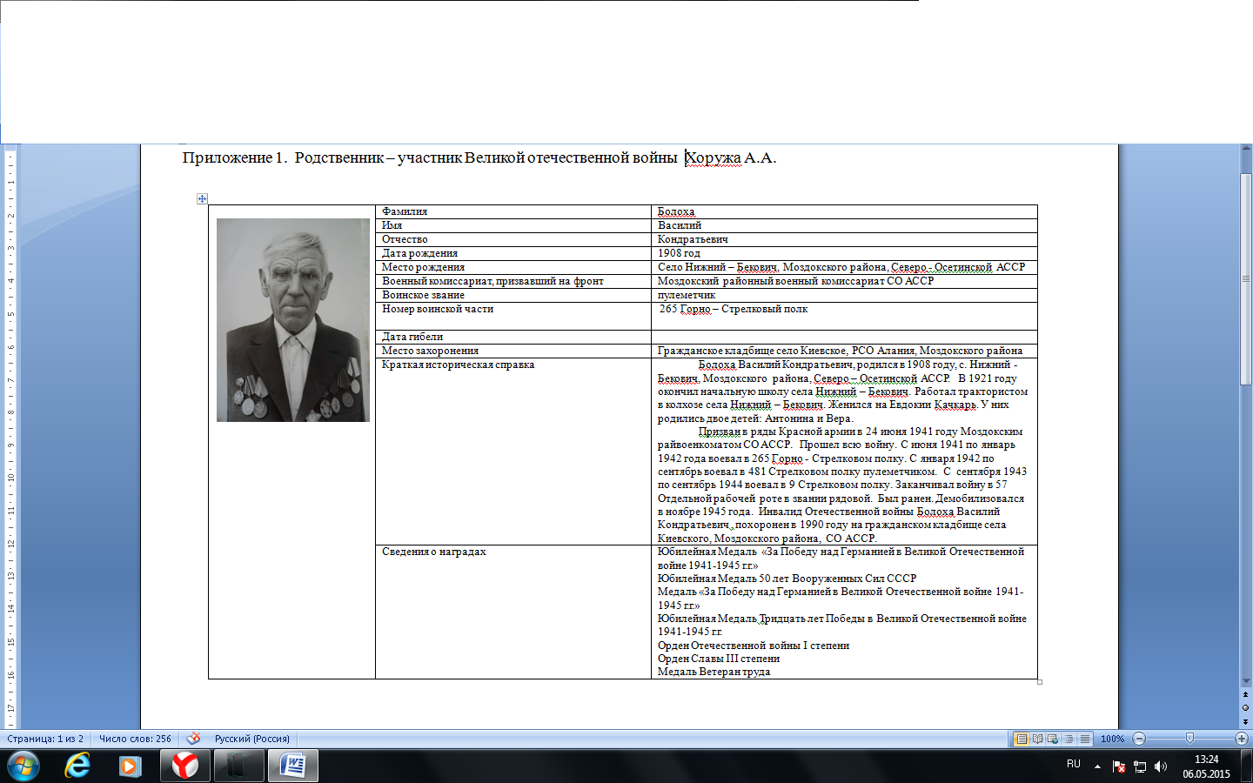Viewport: 1253px width, 783px height.
Task: Click the zoom out minus button
Action: (1139, 739)
